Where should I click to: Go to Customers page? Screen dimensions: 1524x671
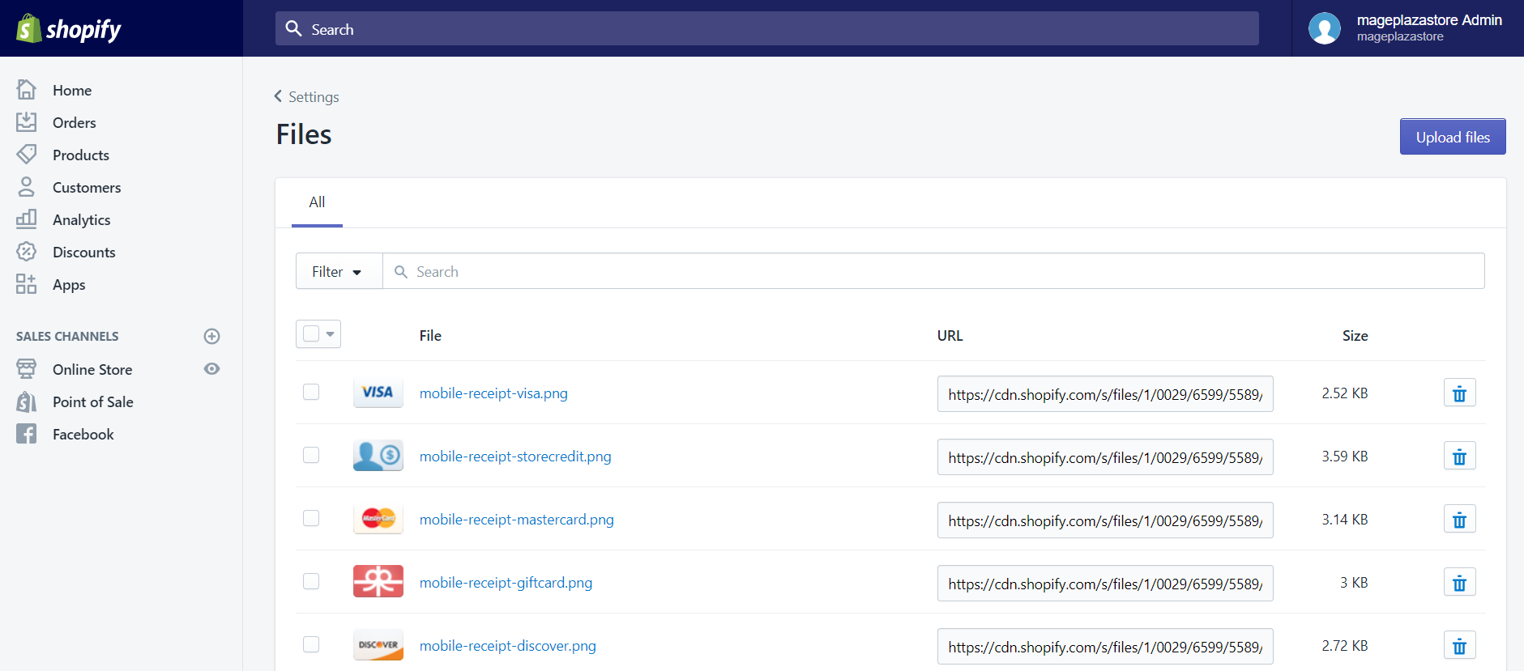87,188
